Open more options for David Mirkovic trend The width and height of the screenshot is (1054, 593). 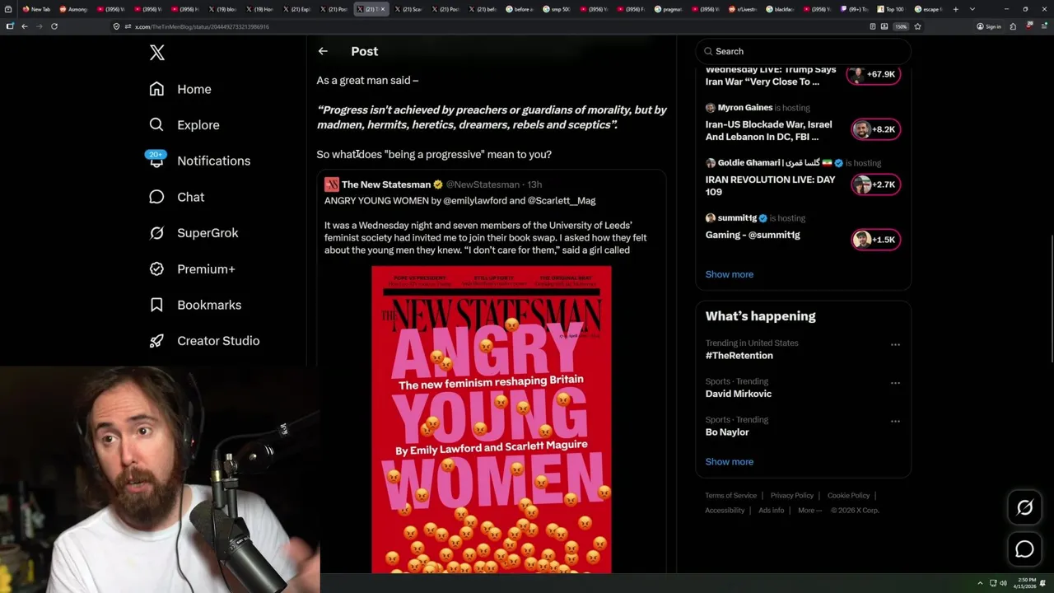[x=895, y=383]
